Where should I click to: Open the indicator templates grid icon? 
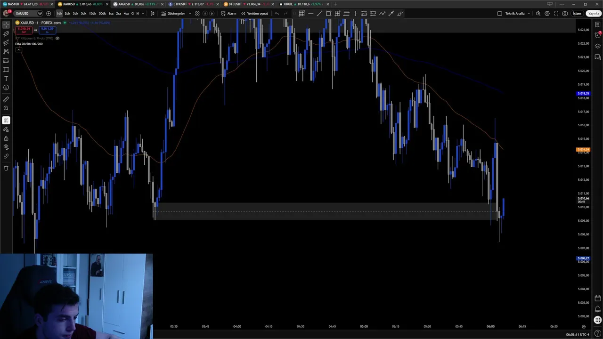[x=197, y=13]
